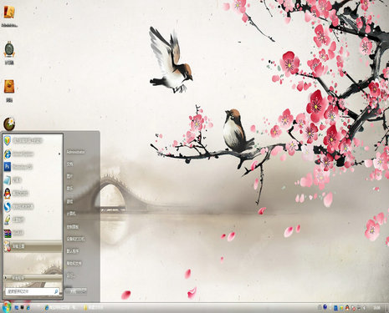
Task: Click the QQ penguin tray icon
Action: click(x=347, y=308)
